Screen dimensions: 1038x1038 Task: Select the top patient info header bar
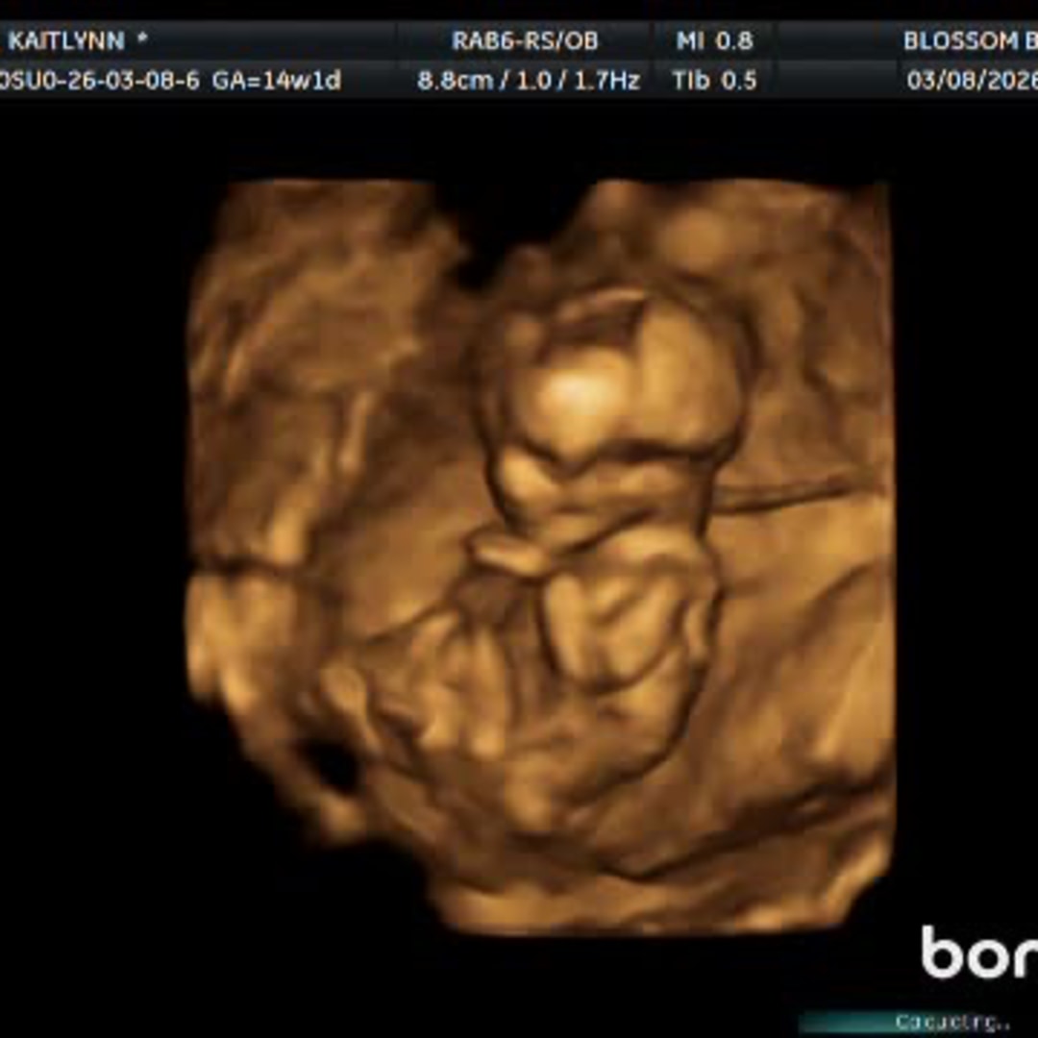tap(519, 41)
